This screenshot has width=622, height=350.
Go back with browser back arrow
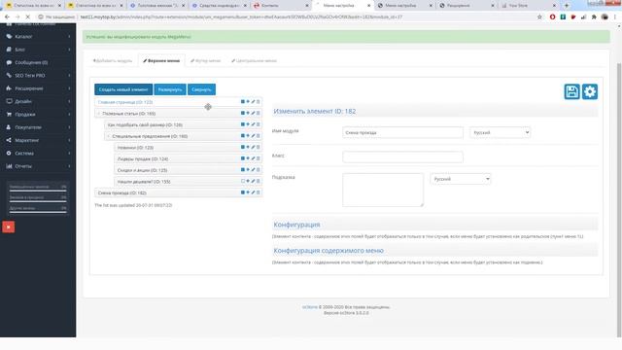7,17
